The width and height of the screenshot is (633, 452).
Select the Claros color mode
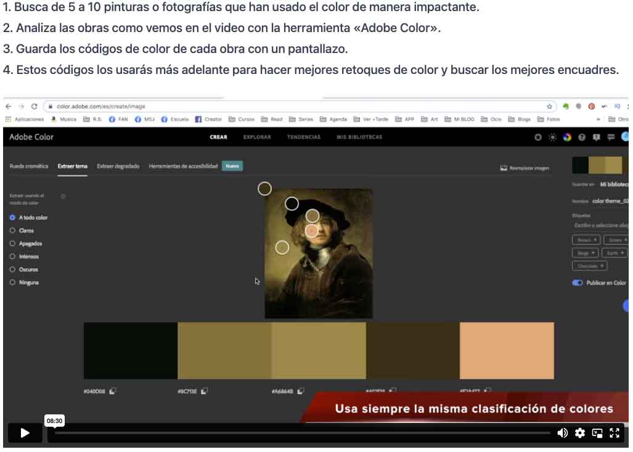pyautogui.click(x=22, y=230)
